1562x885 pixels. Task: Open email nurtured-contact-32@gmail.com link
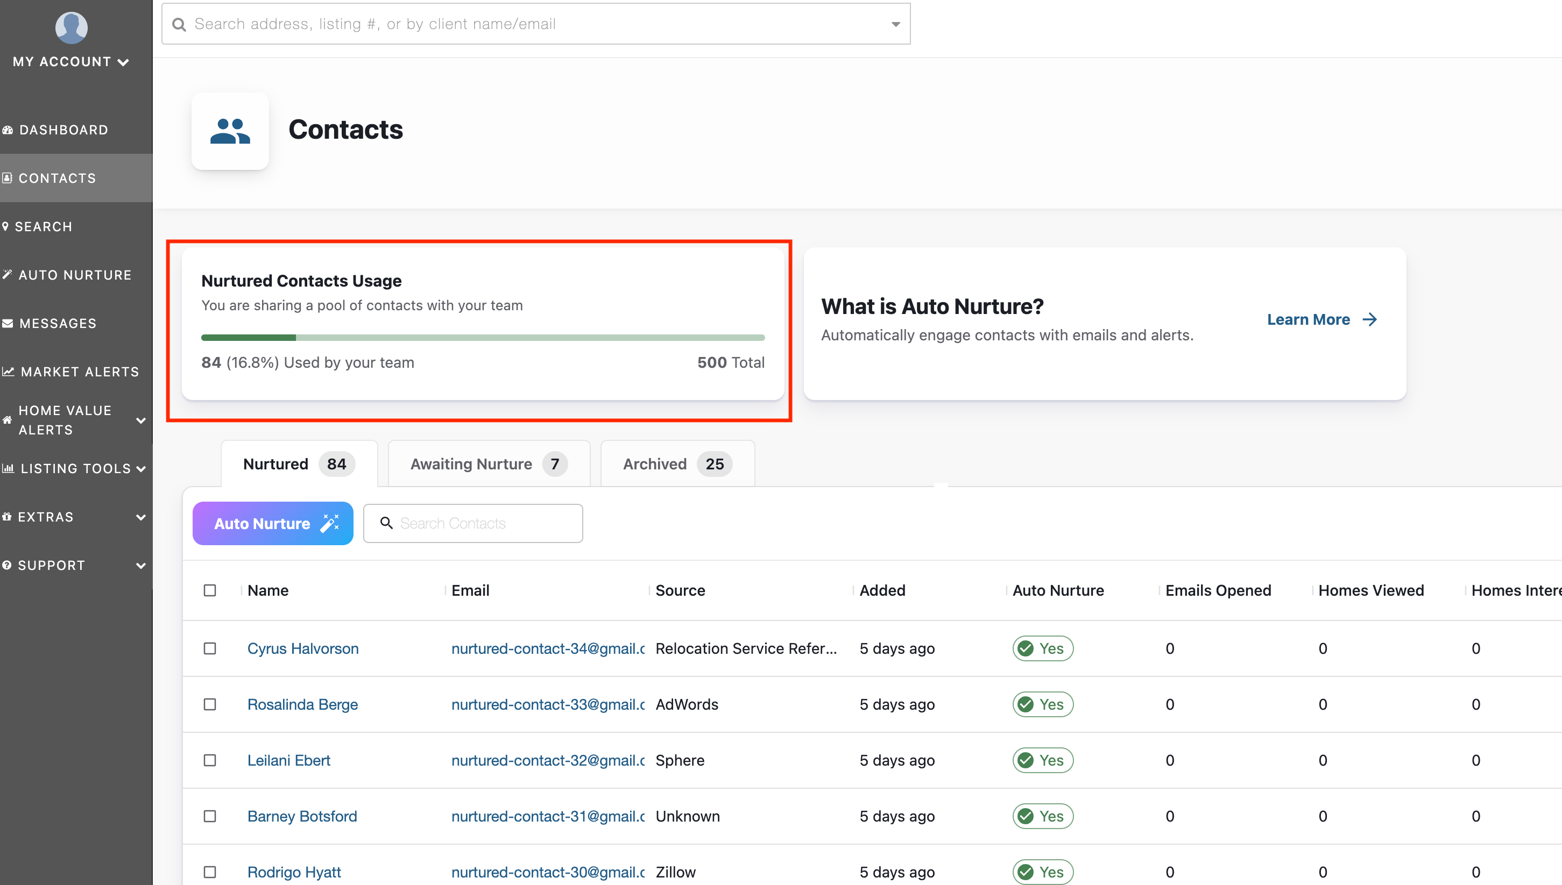tap(547, 760)
